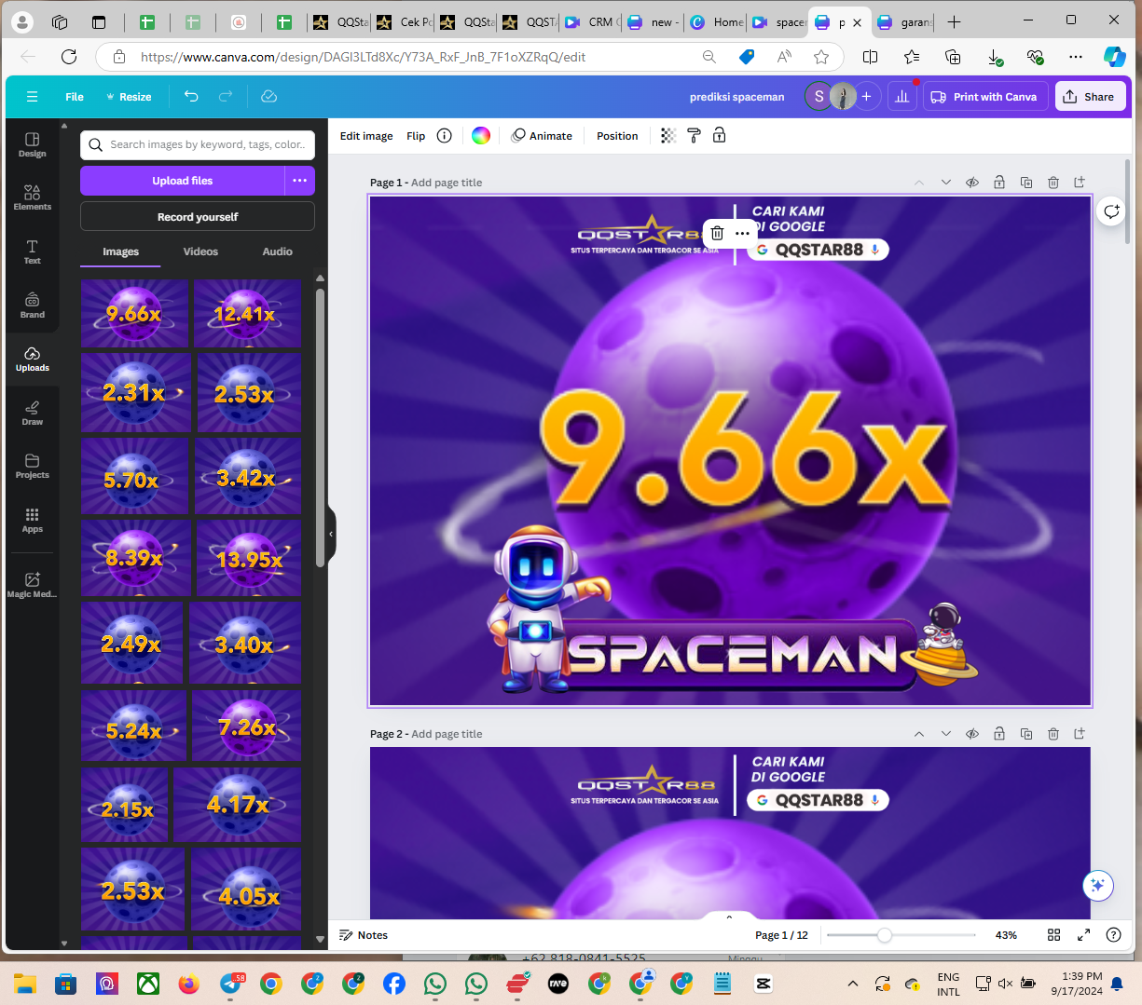
Task: Open the help question mark
Action: coord(1113,935)
